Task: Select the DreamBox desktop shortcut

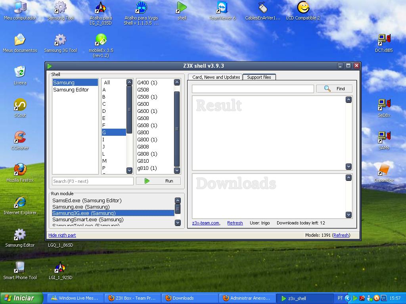Action: [x=384, y=173]
